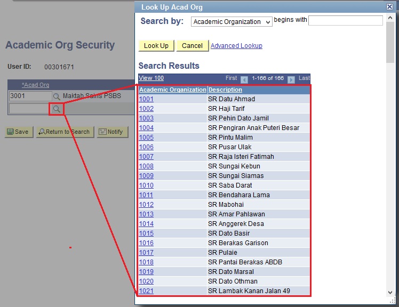Click SR Lambak Kanan Jalan 49 text
This screenshot has width=399, height=307.
point(249,290)
